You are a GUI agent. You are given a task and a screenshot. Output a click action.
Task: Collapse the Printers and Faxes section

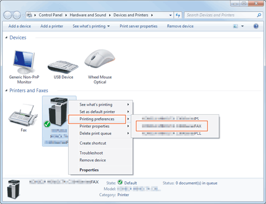click(6, 91)
